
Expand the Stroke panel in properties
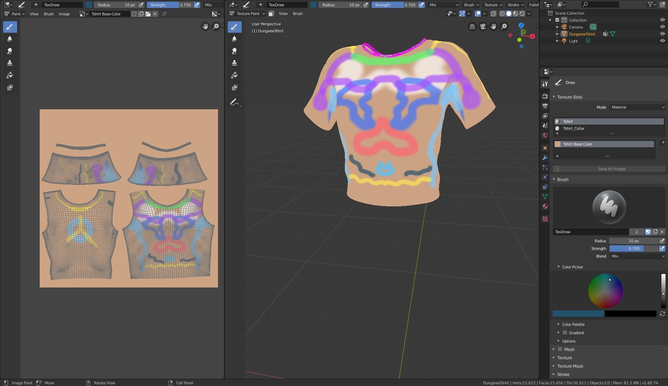coord(563,375)
